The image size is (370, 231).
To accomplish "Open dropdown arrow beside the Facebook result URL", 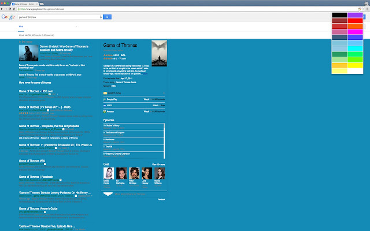I will tap(60, 180).
